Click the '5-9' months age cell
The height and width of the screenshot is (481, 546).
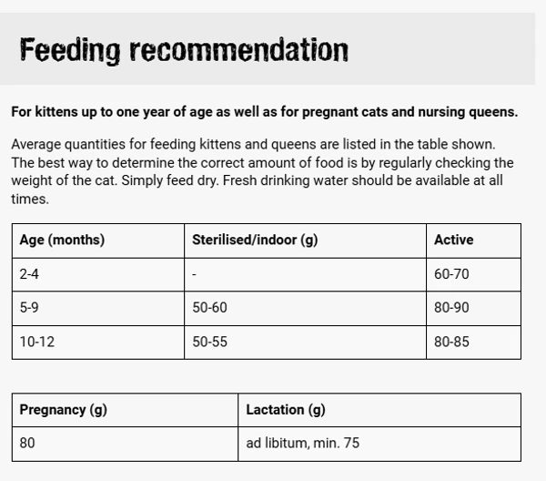[29, 308]
